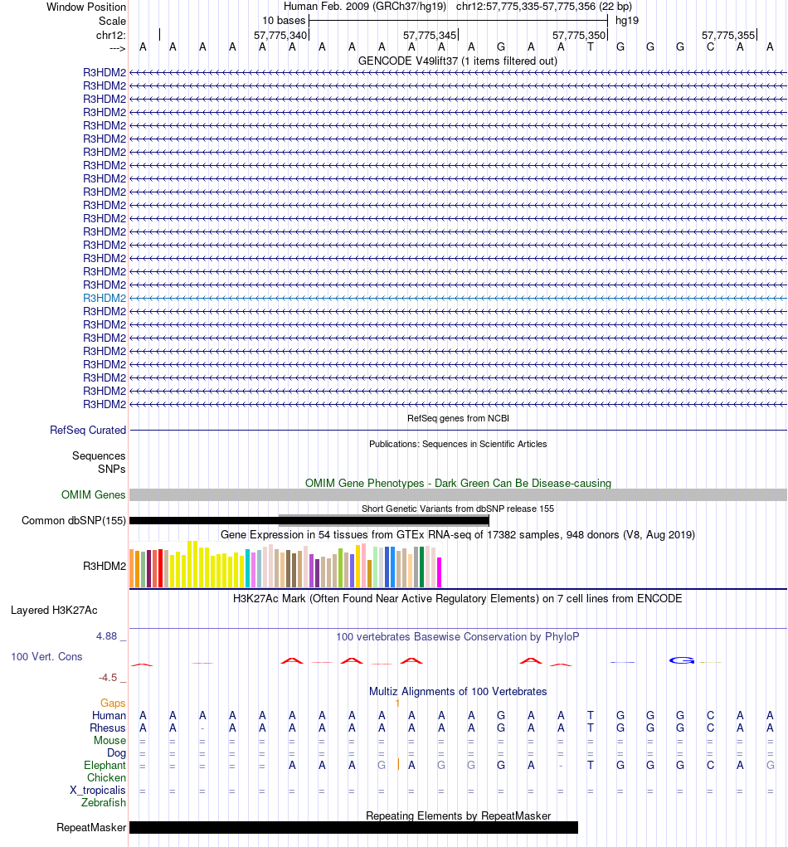Click the 10 bases scale bar label

tap(284, 21)
